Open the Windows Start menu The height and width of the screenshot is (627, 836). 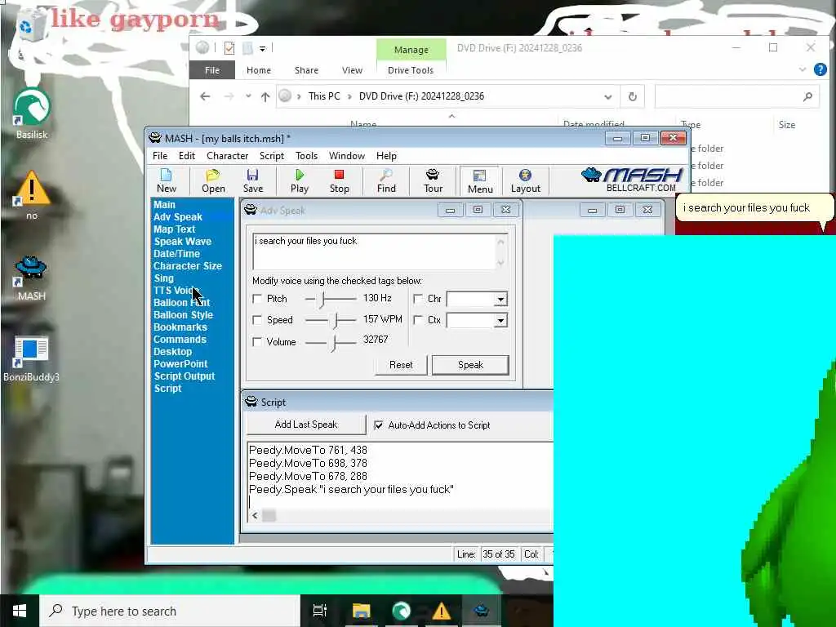20,611
